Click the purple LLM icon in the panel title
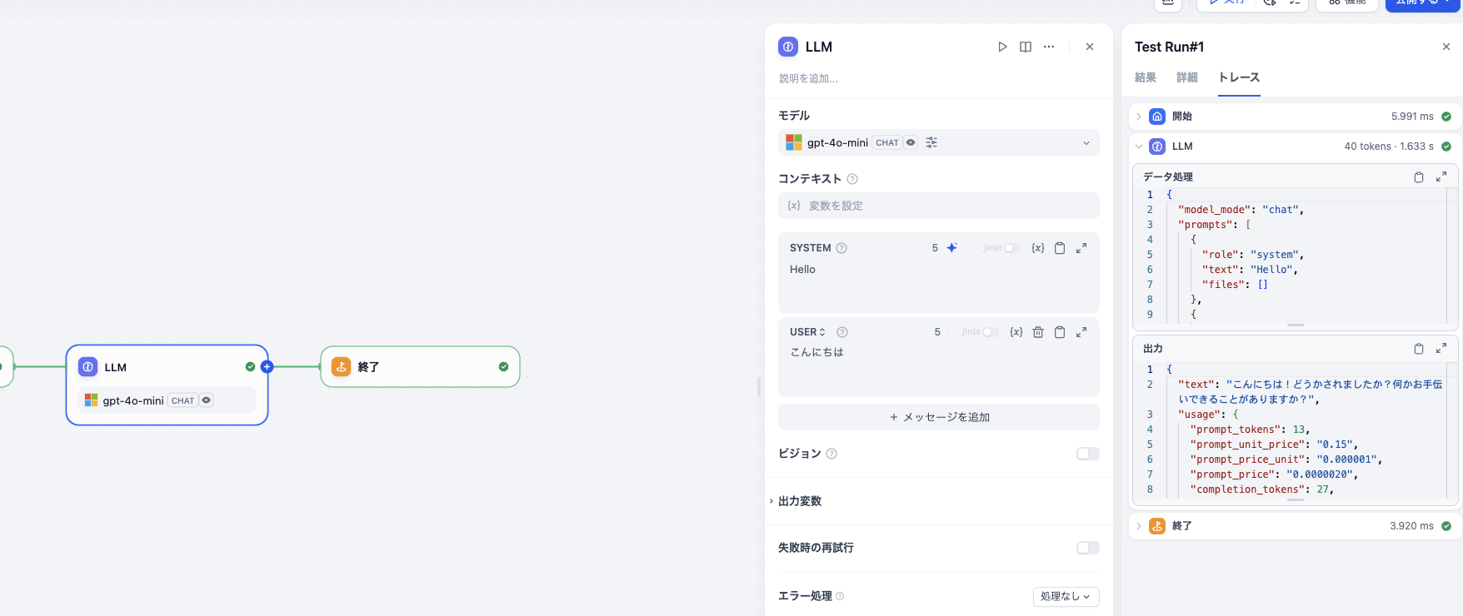This screenshot has width=1463, height=616. 788,47
